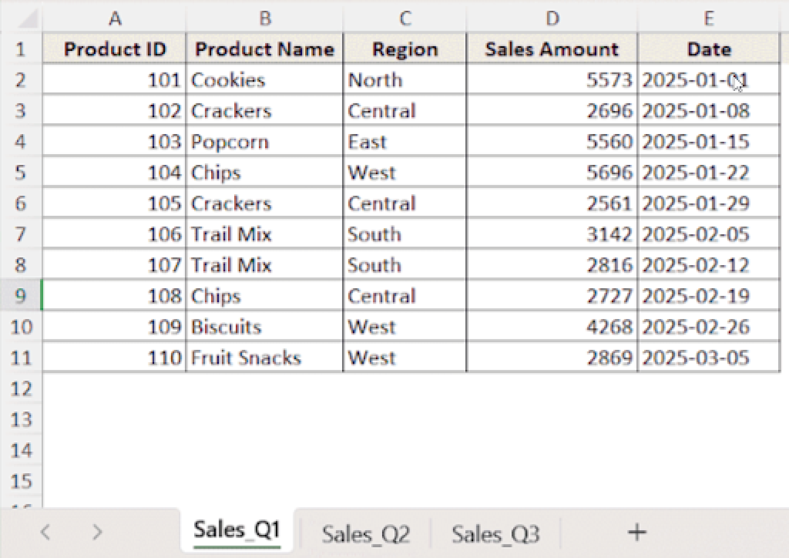This screenshot has width=789, height=558.
Task: Select the cell showing Product ID 108
Action: pos(116,296)
